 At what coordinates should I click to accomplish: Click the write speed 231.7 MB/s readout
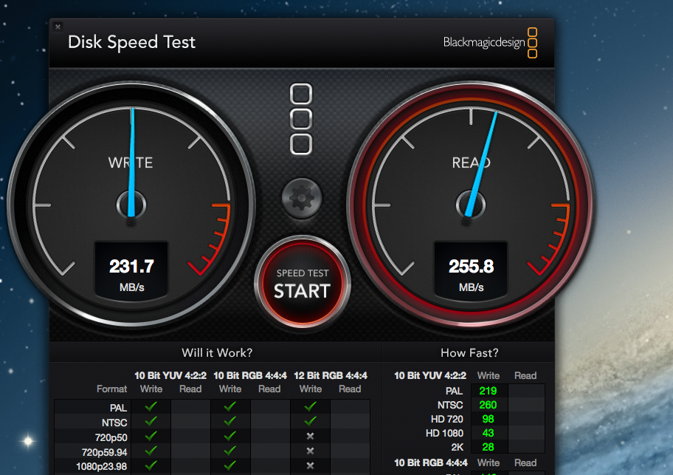click(131, 270)
